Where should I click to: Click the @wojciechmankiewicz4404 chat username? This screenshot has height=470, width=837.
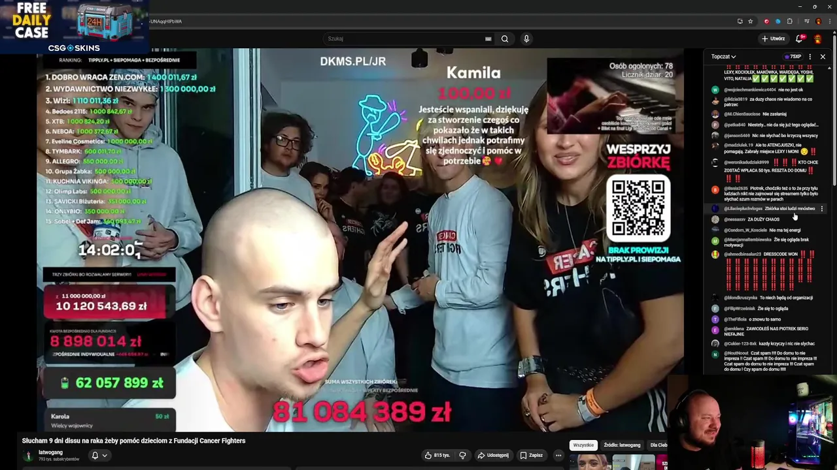point(749,89)
